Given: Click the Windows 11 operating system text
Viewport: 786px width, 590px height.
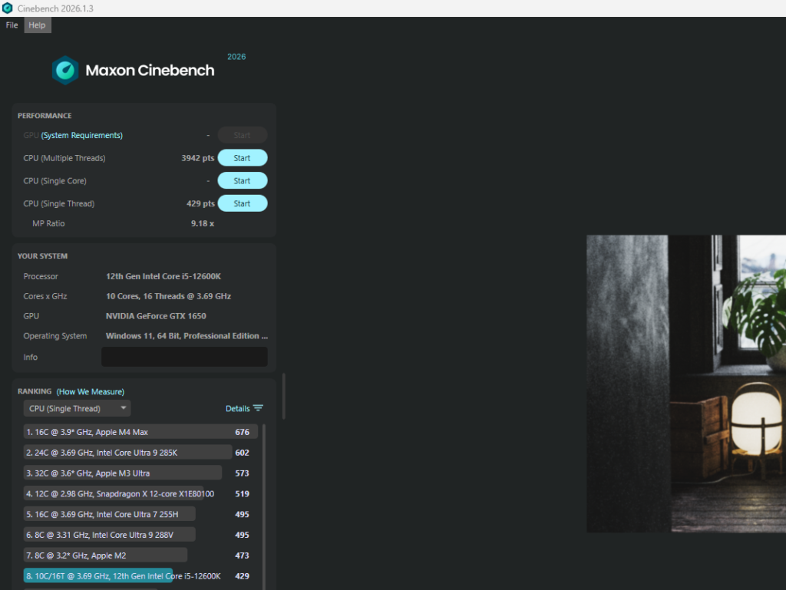Looking at the screenshot, I should click(187, 336).
